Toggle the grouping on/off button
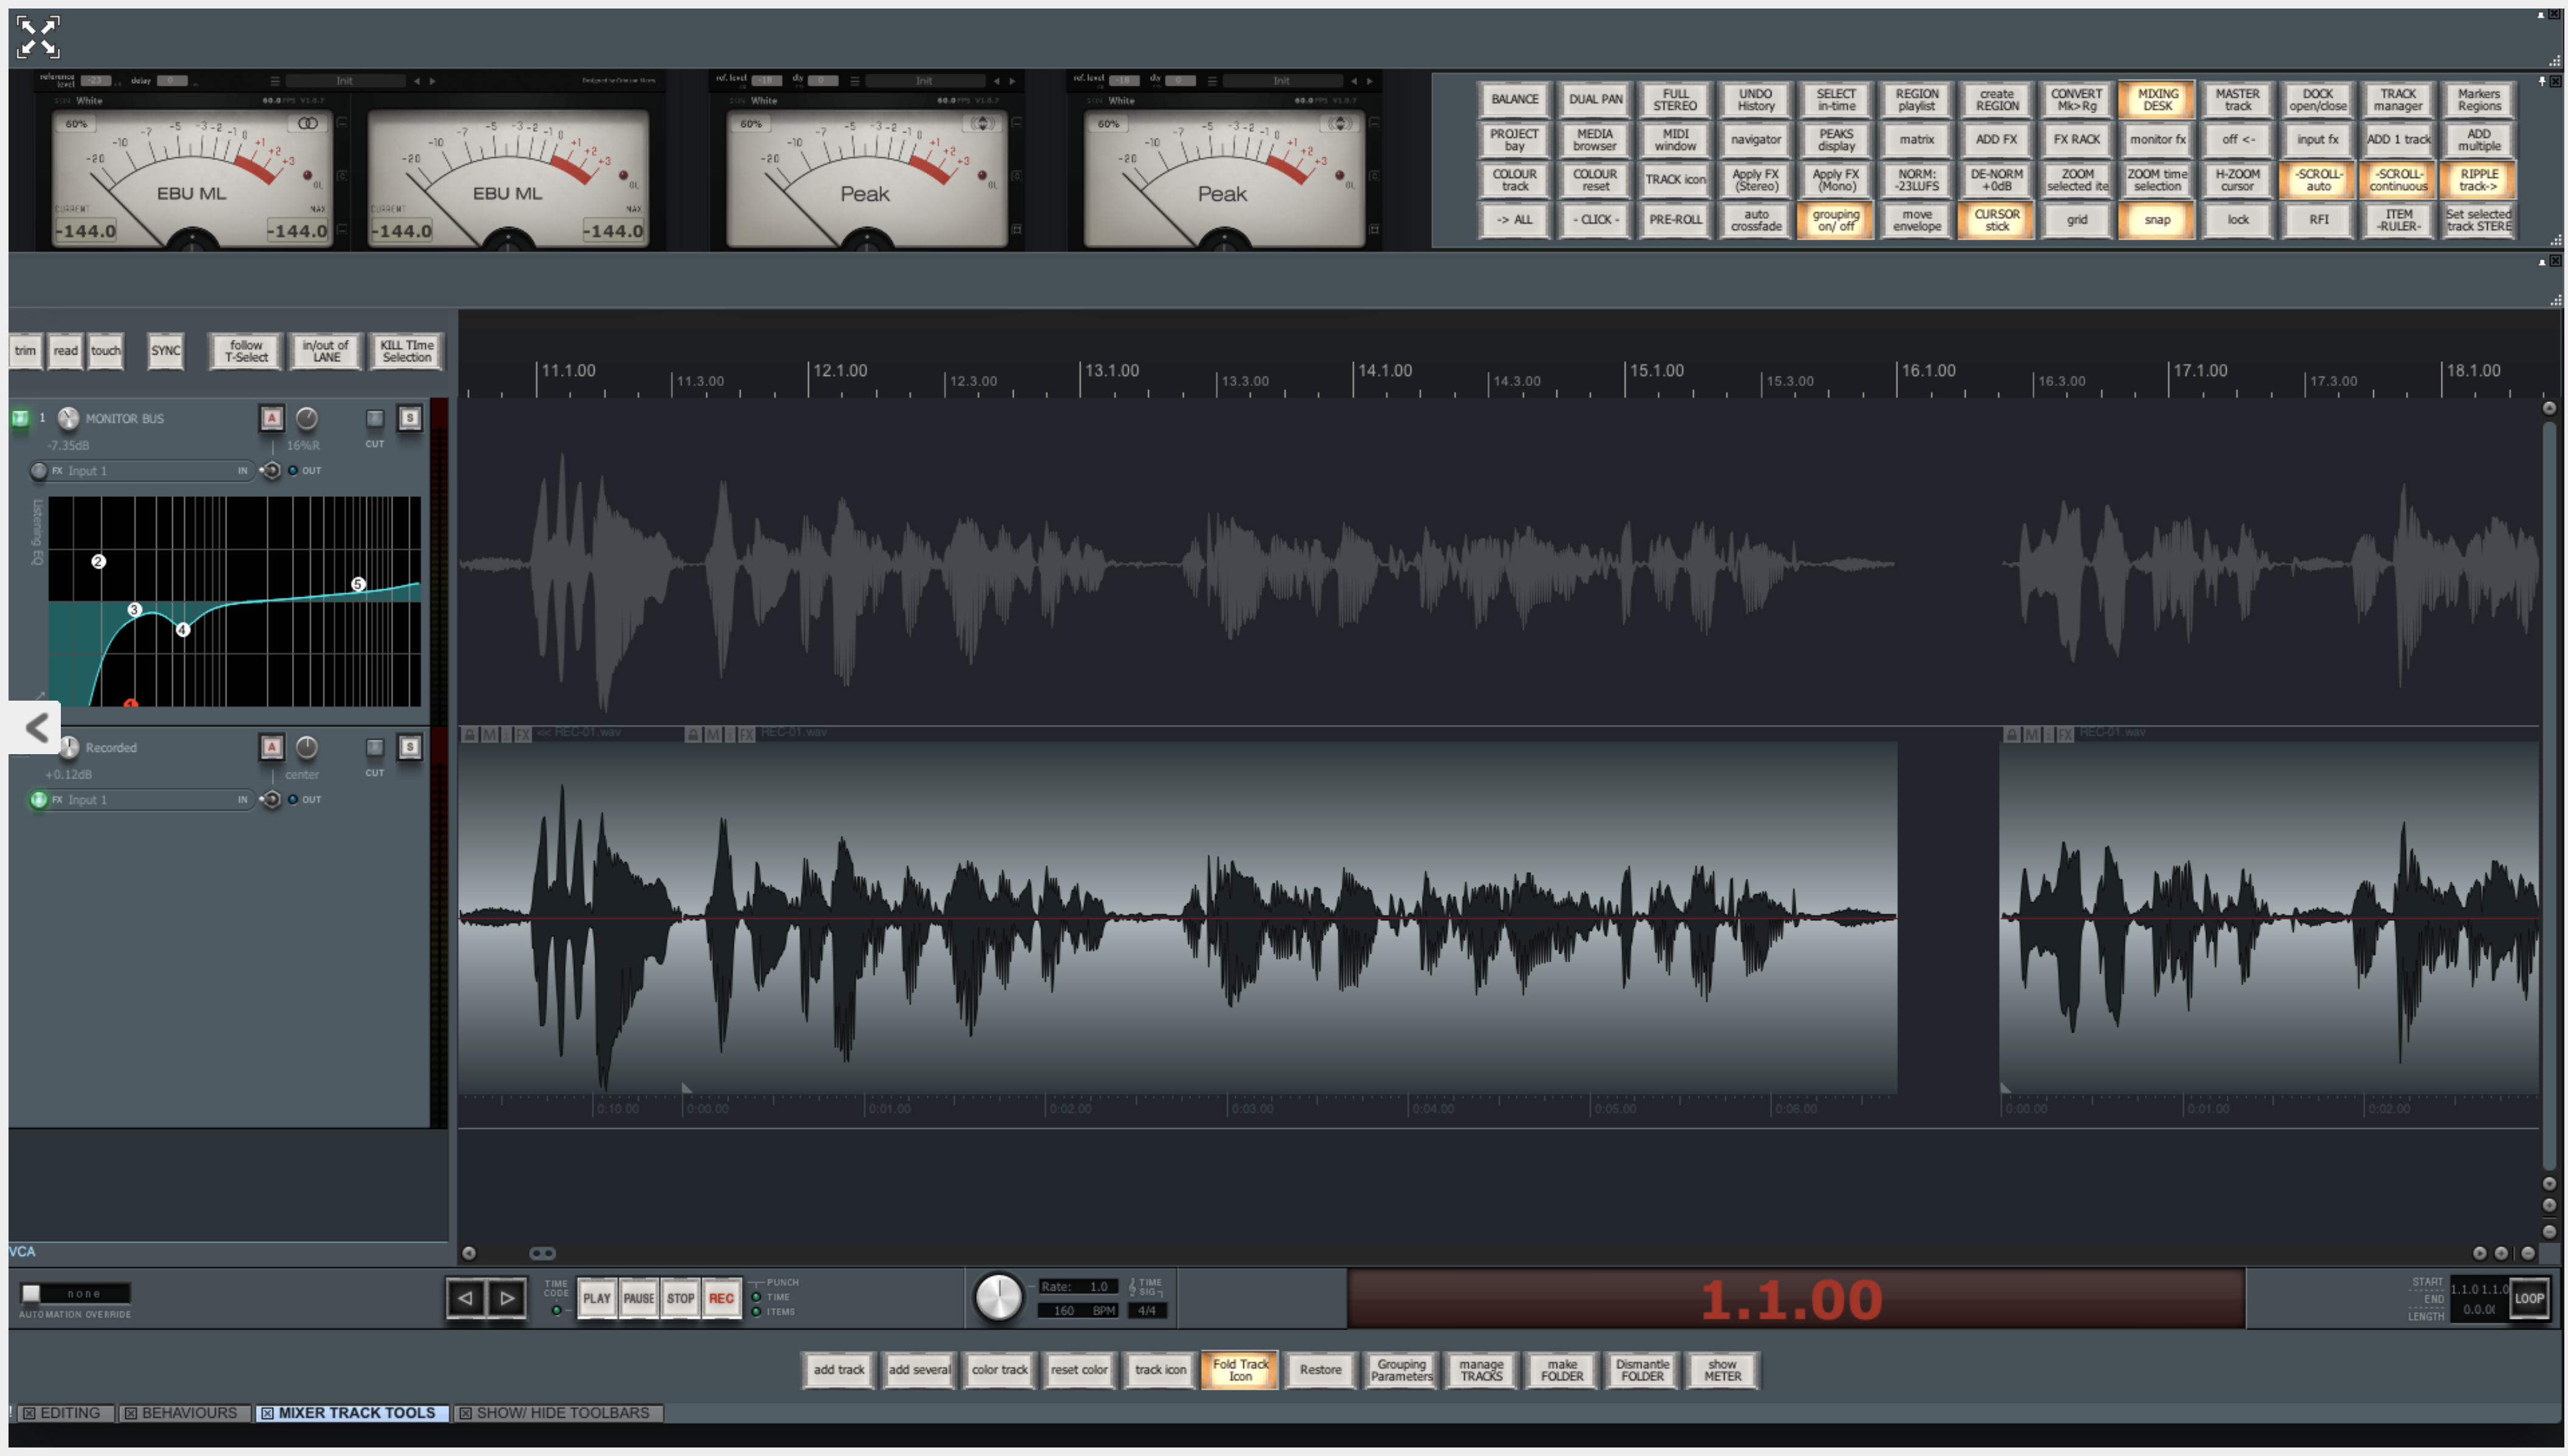The height and width of the screenshot is (1456, 2568). pos(1836,220)
